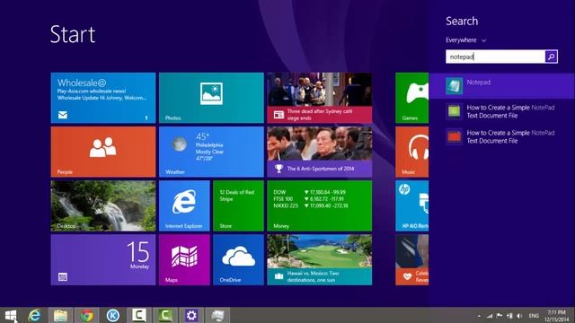Open the news tile about Sydney café siege
Screen dimensions: 575x323
click(x=320, y=98)
